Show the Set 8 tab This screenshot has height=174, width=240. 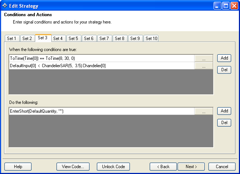coord(120,38)
